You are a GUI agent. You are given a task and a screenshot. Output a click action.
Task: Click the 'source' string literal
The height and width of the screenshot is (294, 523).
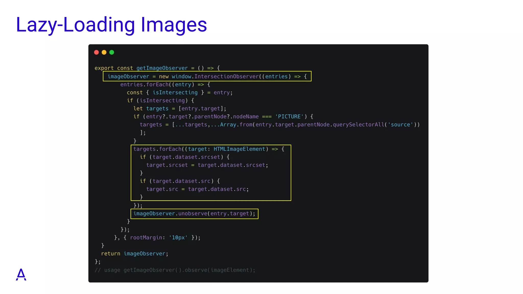point(400,125)
